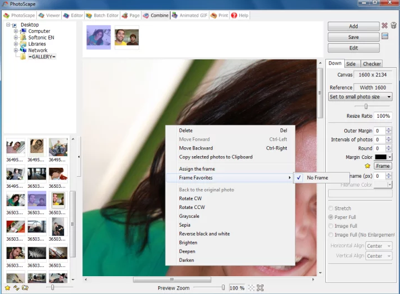Select the Stretch radio option
The width and height of the screenshot is (400, 294).
pos(331,208)
